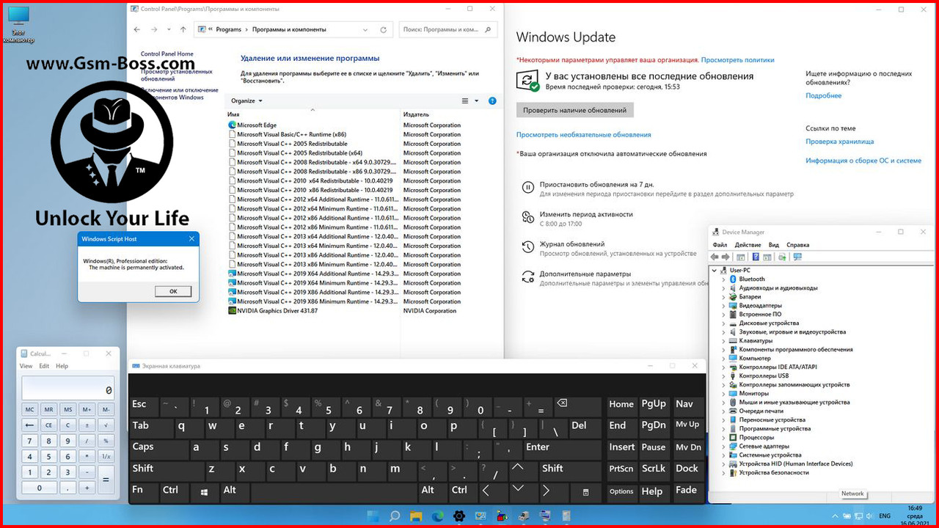Toggle the Fn key on the on-screen keyboard
This screenshot has height=528, width=939.
(x=144, y=491)
